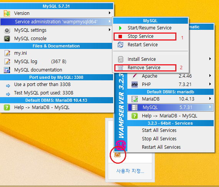The image size is (219, 187).
Task: Click the red Stop Service square icon
Action: pos(120,36)
